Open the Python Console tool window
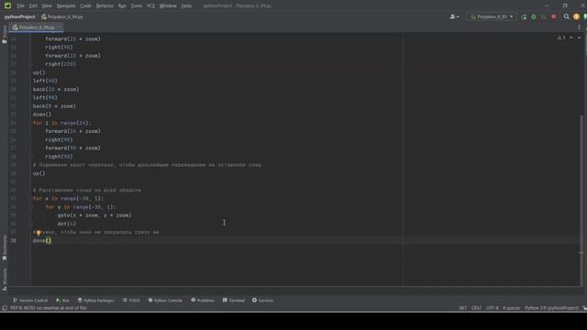 point(165,301)
